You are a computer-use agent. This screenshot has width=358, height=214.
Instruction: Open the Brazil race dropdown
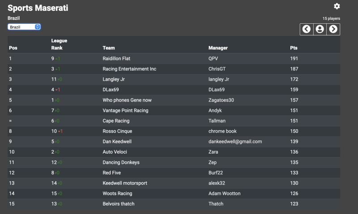(x=24, y=27)
